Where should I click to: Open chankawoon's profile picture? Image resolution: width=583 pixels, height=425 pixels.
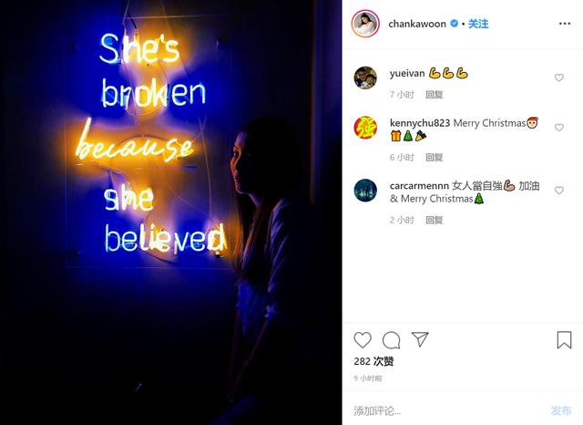(x=365, y=24)
